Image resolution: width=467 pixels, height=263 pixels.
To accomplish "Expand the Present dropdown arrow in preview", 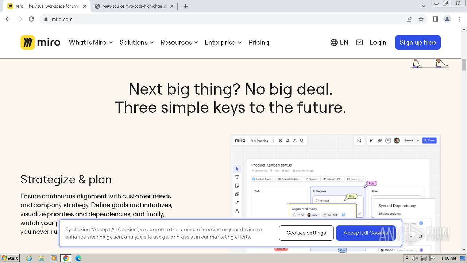I will click(418, 140).
